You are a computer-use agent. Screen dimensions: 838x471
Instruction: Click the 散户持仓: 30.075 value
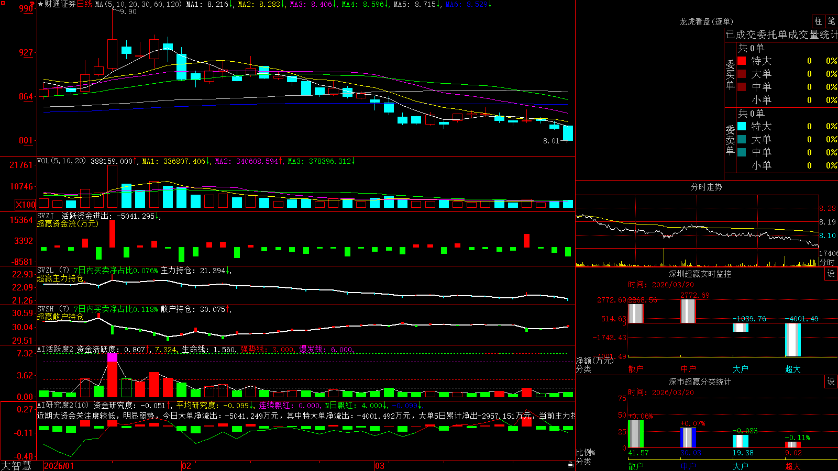point(195,309)
